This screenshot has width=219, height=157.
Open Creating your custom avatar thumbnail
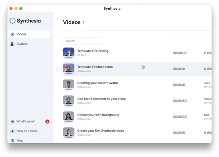(68, 85)
